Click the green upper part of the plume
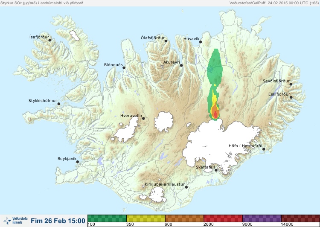 tap(215, 67)
